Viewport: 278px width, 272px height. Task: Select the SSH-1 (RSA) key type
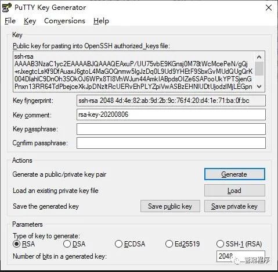(220, 244)
